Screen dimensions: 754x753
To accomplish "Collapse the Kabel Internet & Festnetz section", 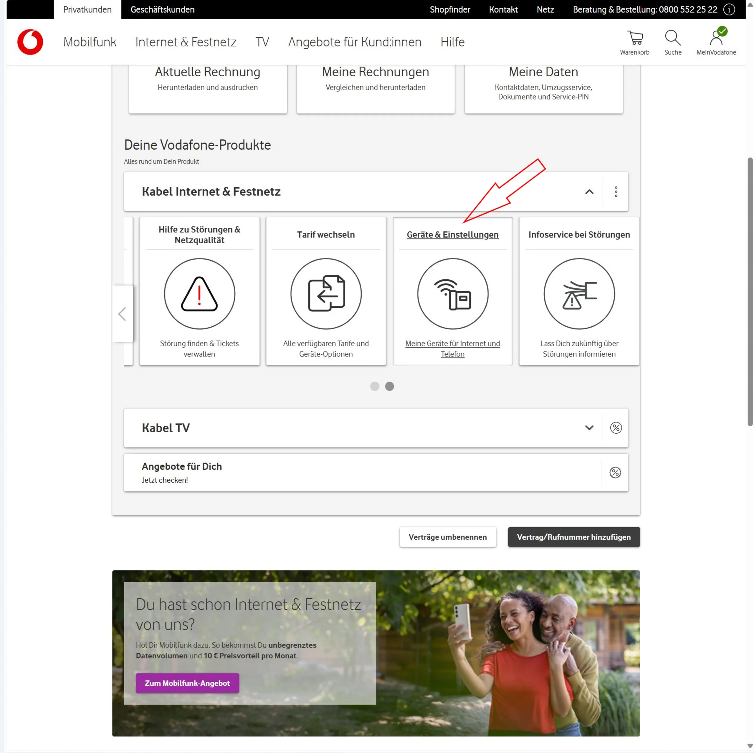I will tap(589, 192).
